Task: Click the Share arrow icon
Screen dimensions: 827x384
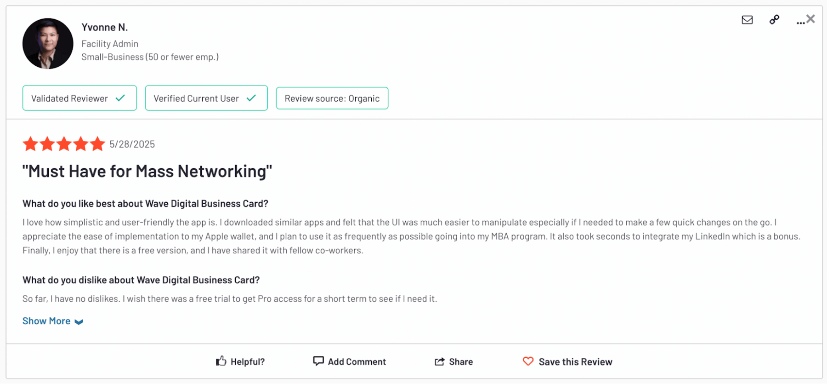Action: [440, 361]
